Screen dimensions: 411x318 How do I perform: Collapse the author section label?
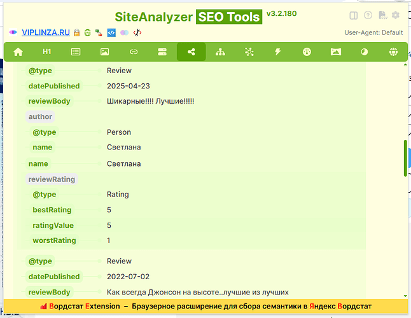pos(40,116)
